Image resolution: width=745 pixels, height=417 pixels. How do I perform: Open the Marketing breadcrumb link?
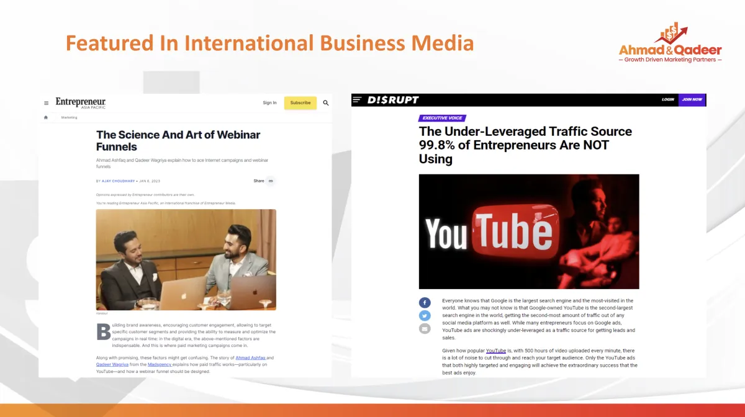tap(69, 117)
